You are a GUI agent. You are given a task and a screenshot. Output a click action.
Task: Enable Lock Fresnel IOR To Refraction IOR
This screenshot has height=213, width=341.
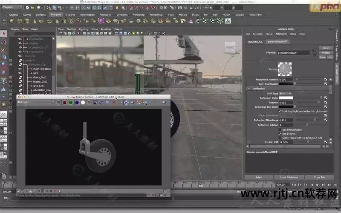280,138
